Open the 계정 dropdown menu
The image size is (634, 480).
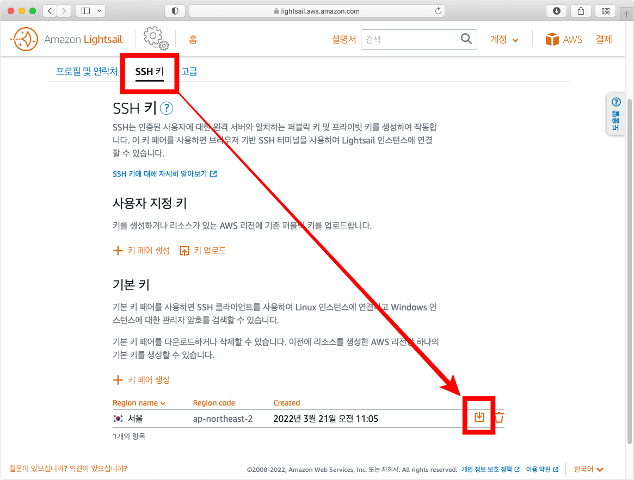point(504,39)
